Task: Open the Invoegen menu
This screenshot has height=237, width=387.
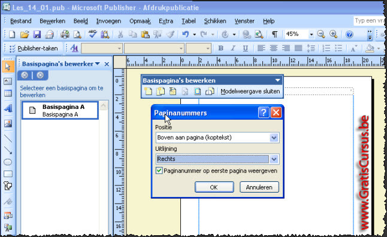Action: point(108,21)
